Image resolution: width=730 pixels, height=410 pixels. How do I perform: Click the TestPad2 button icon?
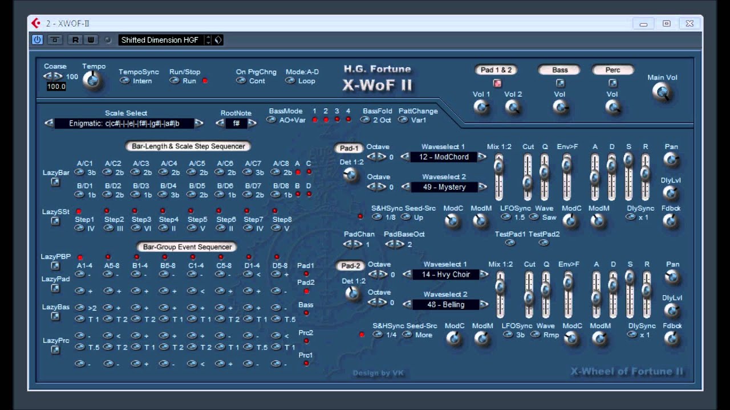[x=544, y=243]
